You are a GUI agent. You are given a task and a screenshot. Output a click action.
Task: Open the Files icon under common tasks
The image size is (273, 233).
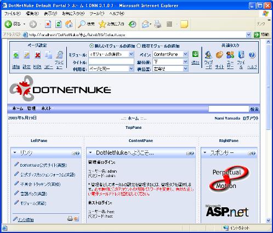tap(241, 55)
